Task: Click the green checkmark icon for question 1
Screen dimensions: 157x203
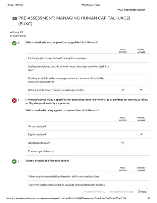Action: 14,43
